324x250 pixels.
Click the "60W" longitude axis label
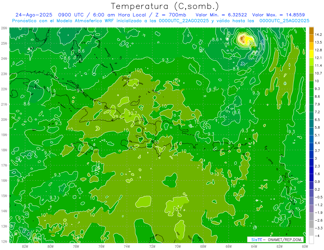pyautogui.click(x=305, y=246)
